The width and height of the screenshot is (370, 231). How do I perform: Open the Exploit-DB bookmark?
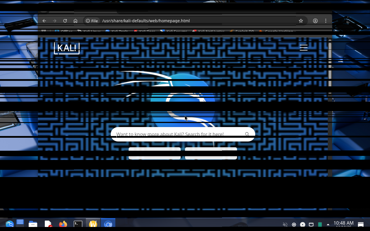coord(242,31)
